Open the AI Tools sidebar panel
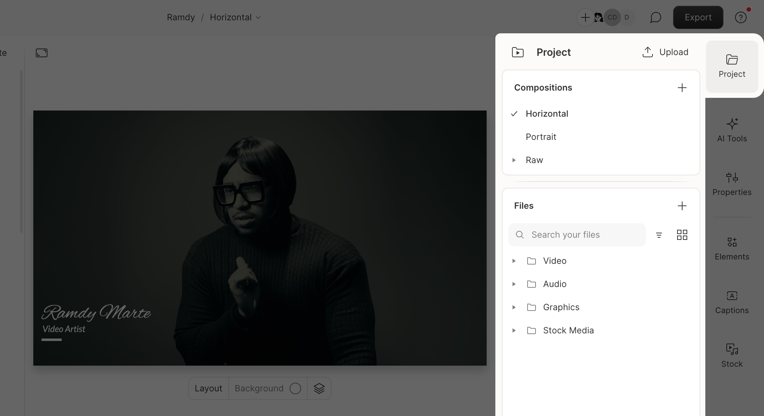Image resolution: width=764 pixels, height=416 pixels. click(x=732, y=130)
